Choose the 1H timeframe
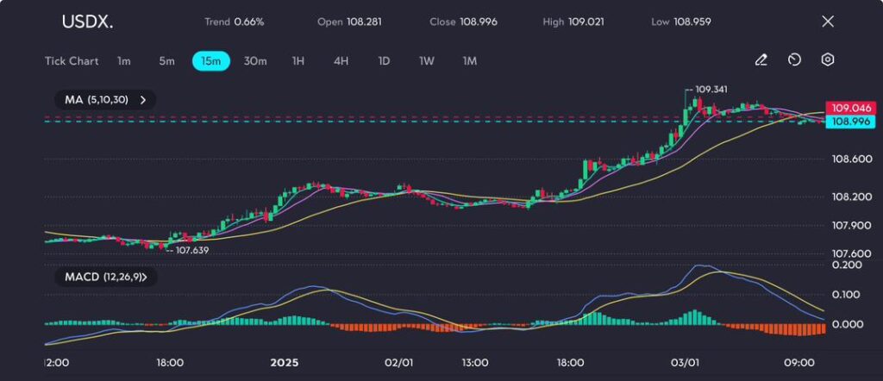This screenshot has width=883, height=381. click(298, 61)
